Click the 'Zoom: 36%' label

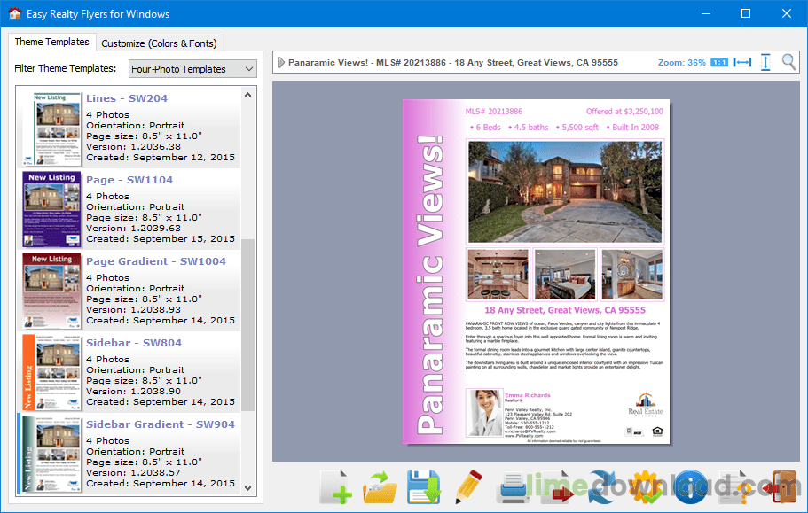pos(682,62)
